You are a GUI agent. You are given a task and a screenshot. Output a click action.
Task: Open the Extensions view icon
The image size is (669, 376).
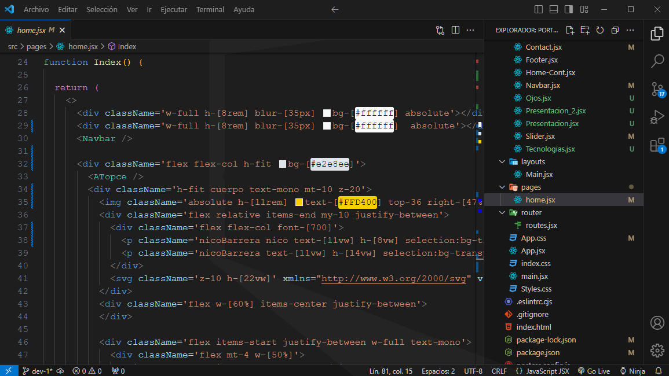tap(657, 145)
